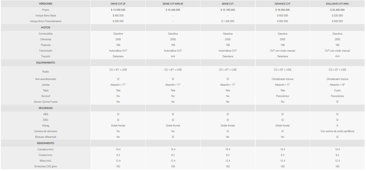Select the Emisiones C02 g/km label
366x171 pixels.
click(x=46, y=166)
